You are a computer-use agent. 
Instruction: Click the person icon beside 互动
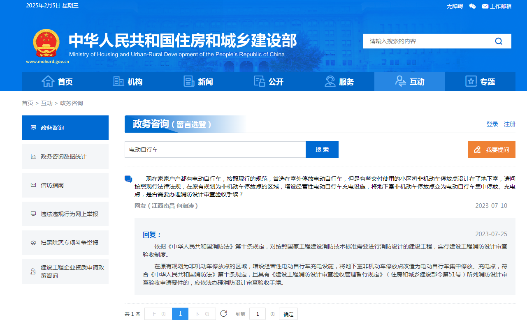coord(400,81)
